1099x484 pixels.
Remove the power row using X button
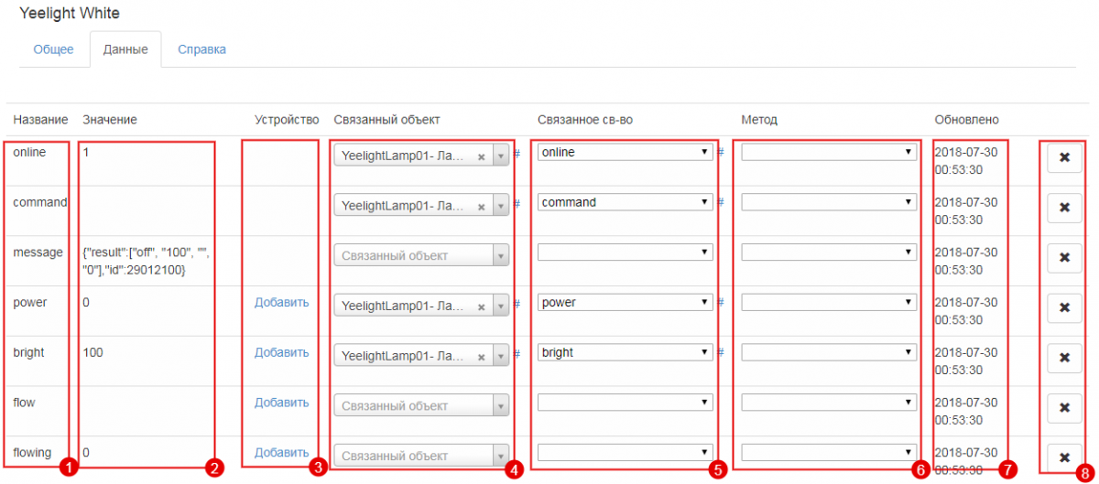pyautogui.click(x=1064, y=308)
